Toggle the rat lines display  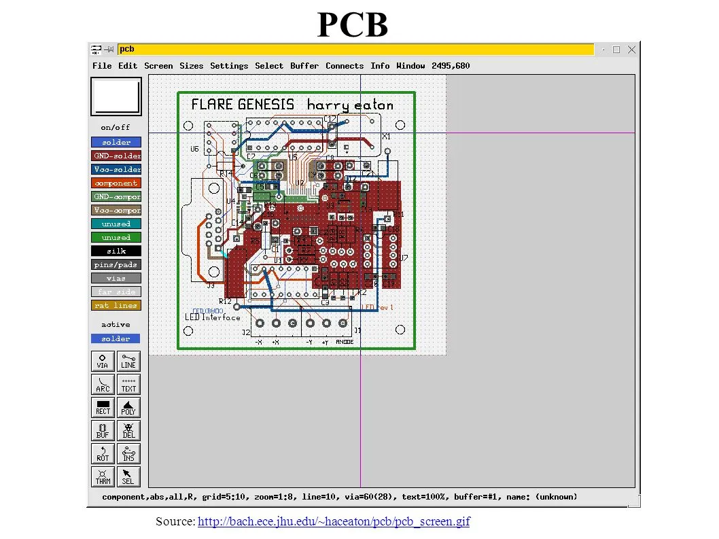[x=116, y=305]
